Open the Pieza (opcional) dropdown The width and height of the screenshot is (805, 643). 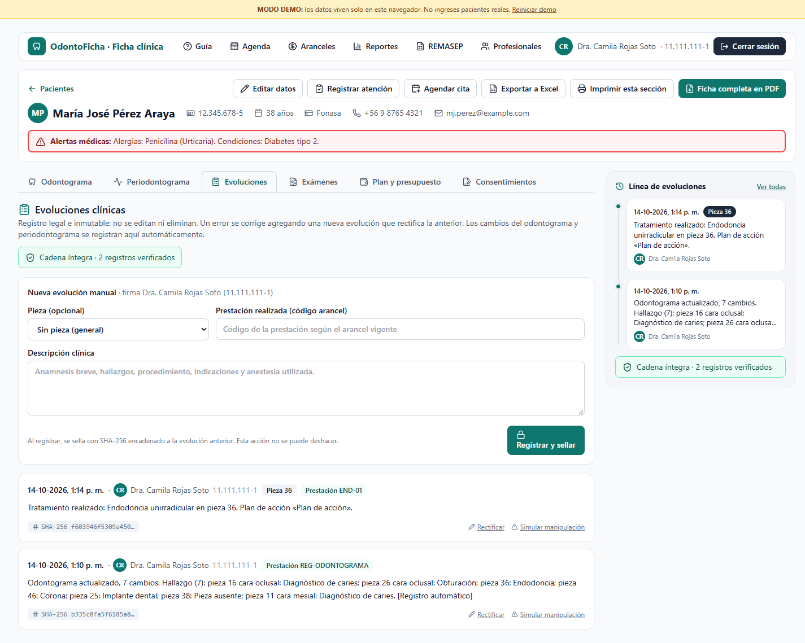[118, 330]
